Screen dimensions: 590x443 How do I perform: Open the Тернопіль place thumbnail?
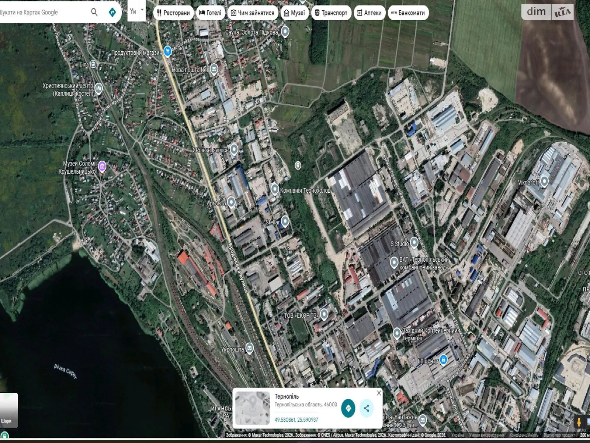(253, 408)
